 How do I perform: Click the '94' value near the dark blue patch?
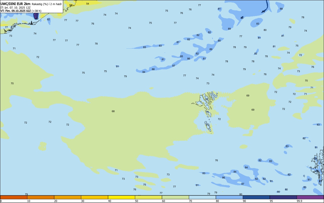264,12
